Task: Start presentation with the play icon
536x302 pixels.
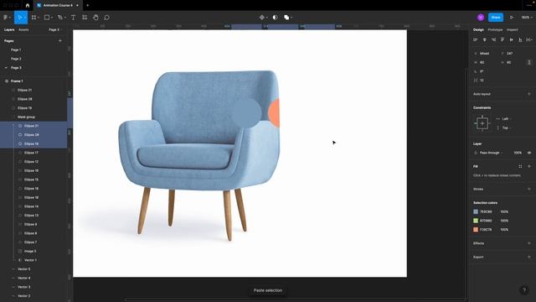Action: (512, 17)
